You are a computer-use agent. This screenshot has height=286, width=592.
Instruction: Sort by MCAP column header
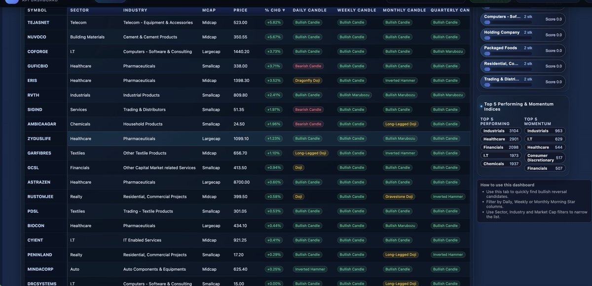point(209,10)
